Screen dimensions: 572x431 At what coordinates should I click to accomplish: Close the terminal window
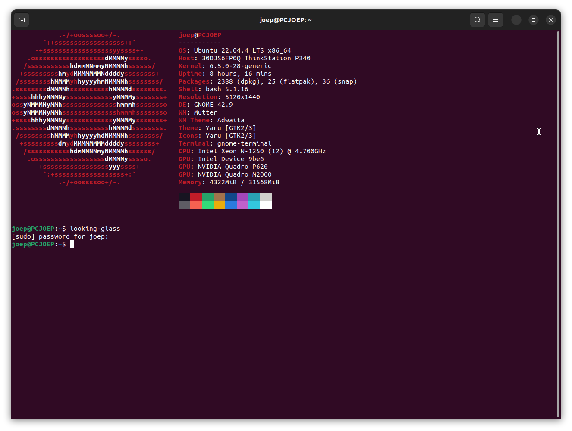(551, 20)
